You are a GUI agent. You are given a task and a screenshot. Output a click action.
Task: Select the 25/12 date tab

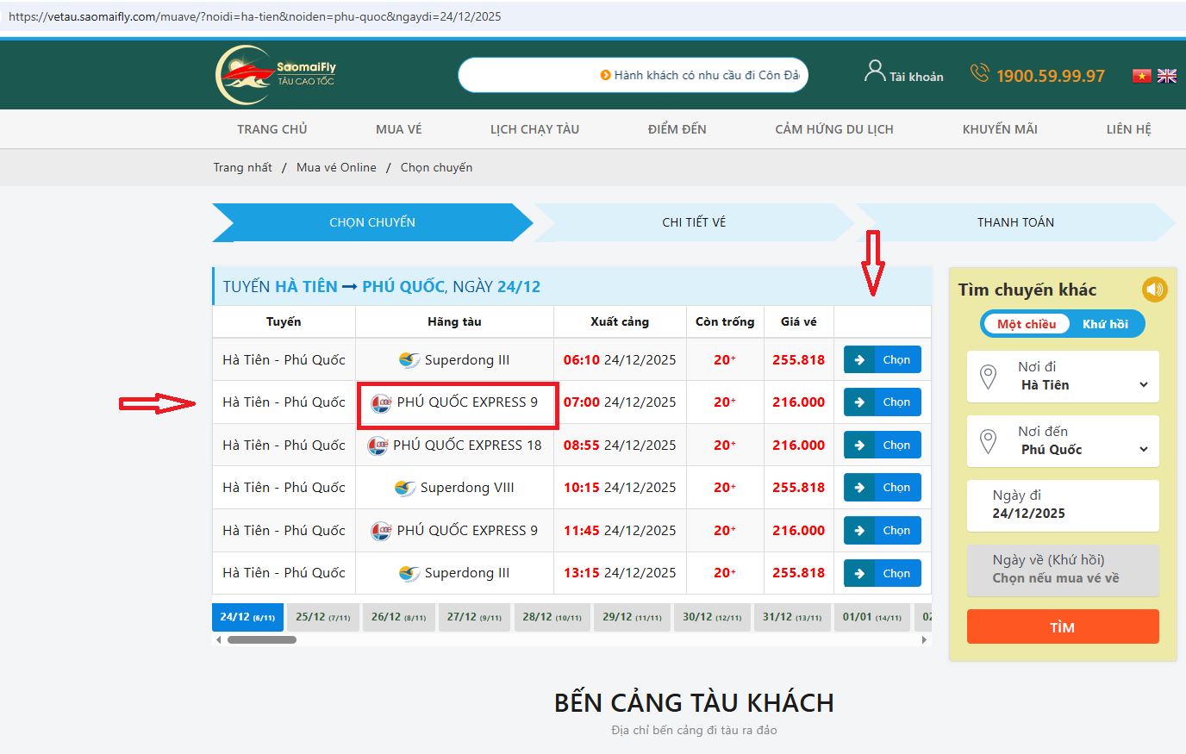pyautogui.click(x=322, y=617)
